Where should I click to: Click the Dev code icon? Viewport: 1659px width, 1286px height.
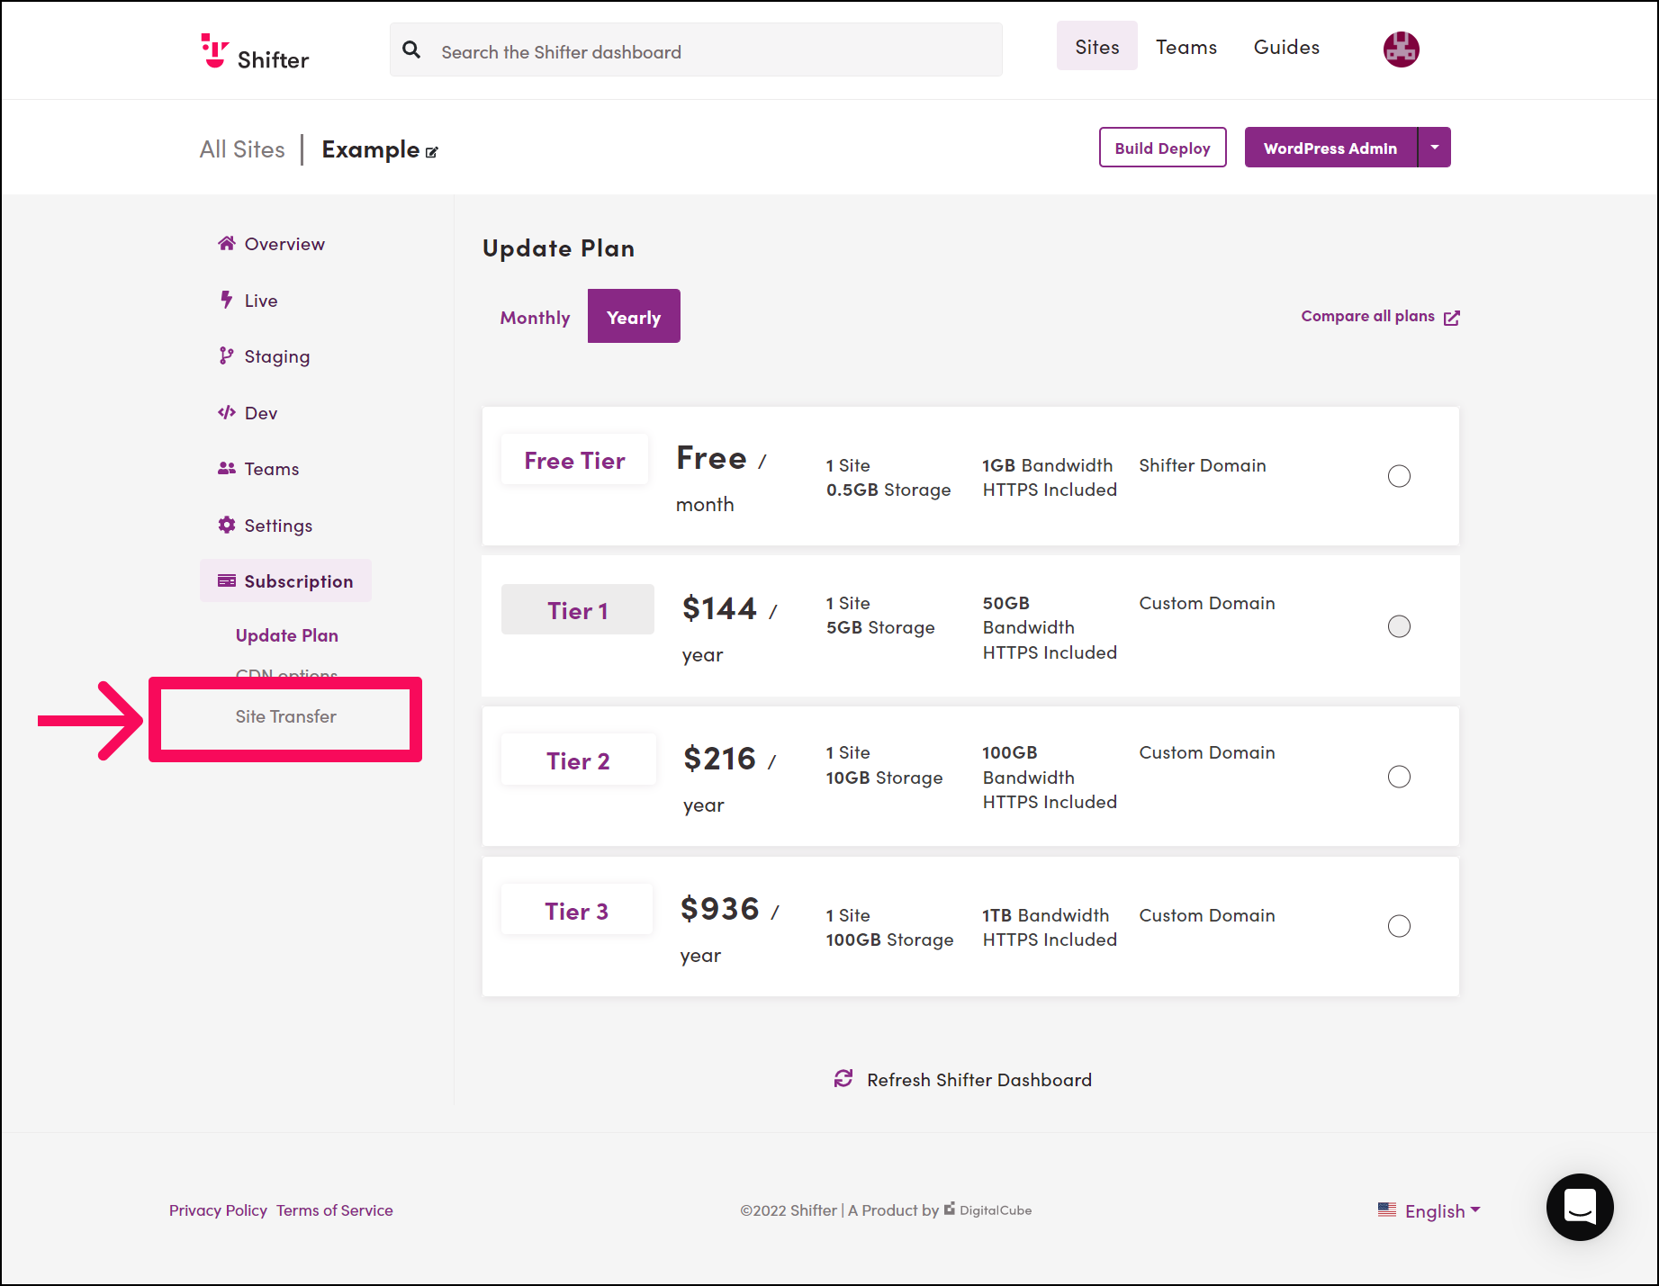(227, 412)
